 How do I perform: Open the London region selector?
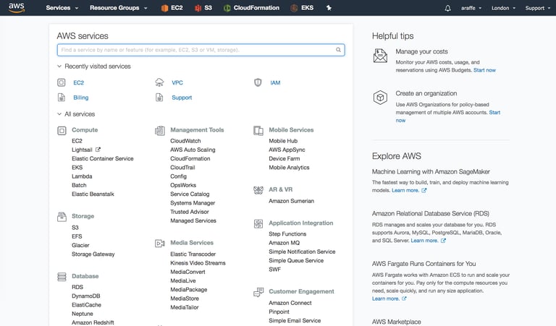[502, 8]
